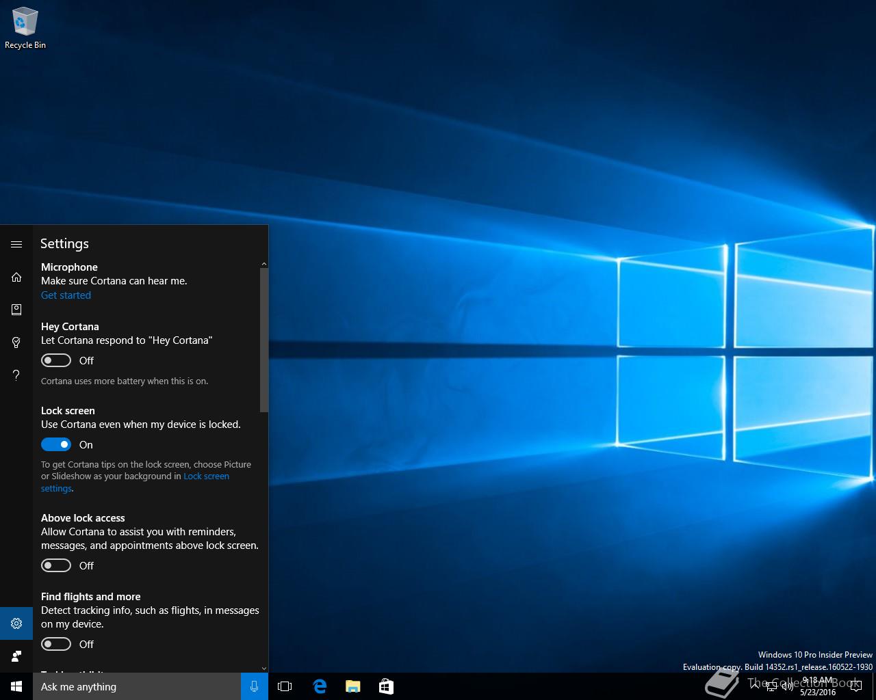Enable Above lock access toggle

pyautogui.click(x=56, y=565)
